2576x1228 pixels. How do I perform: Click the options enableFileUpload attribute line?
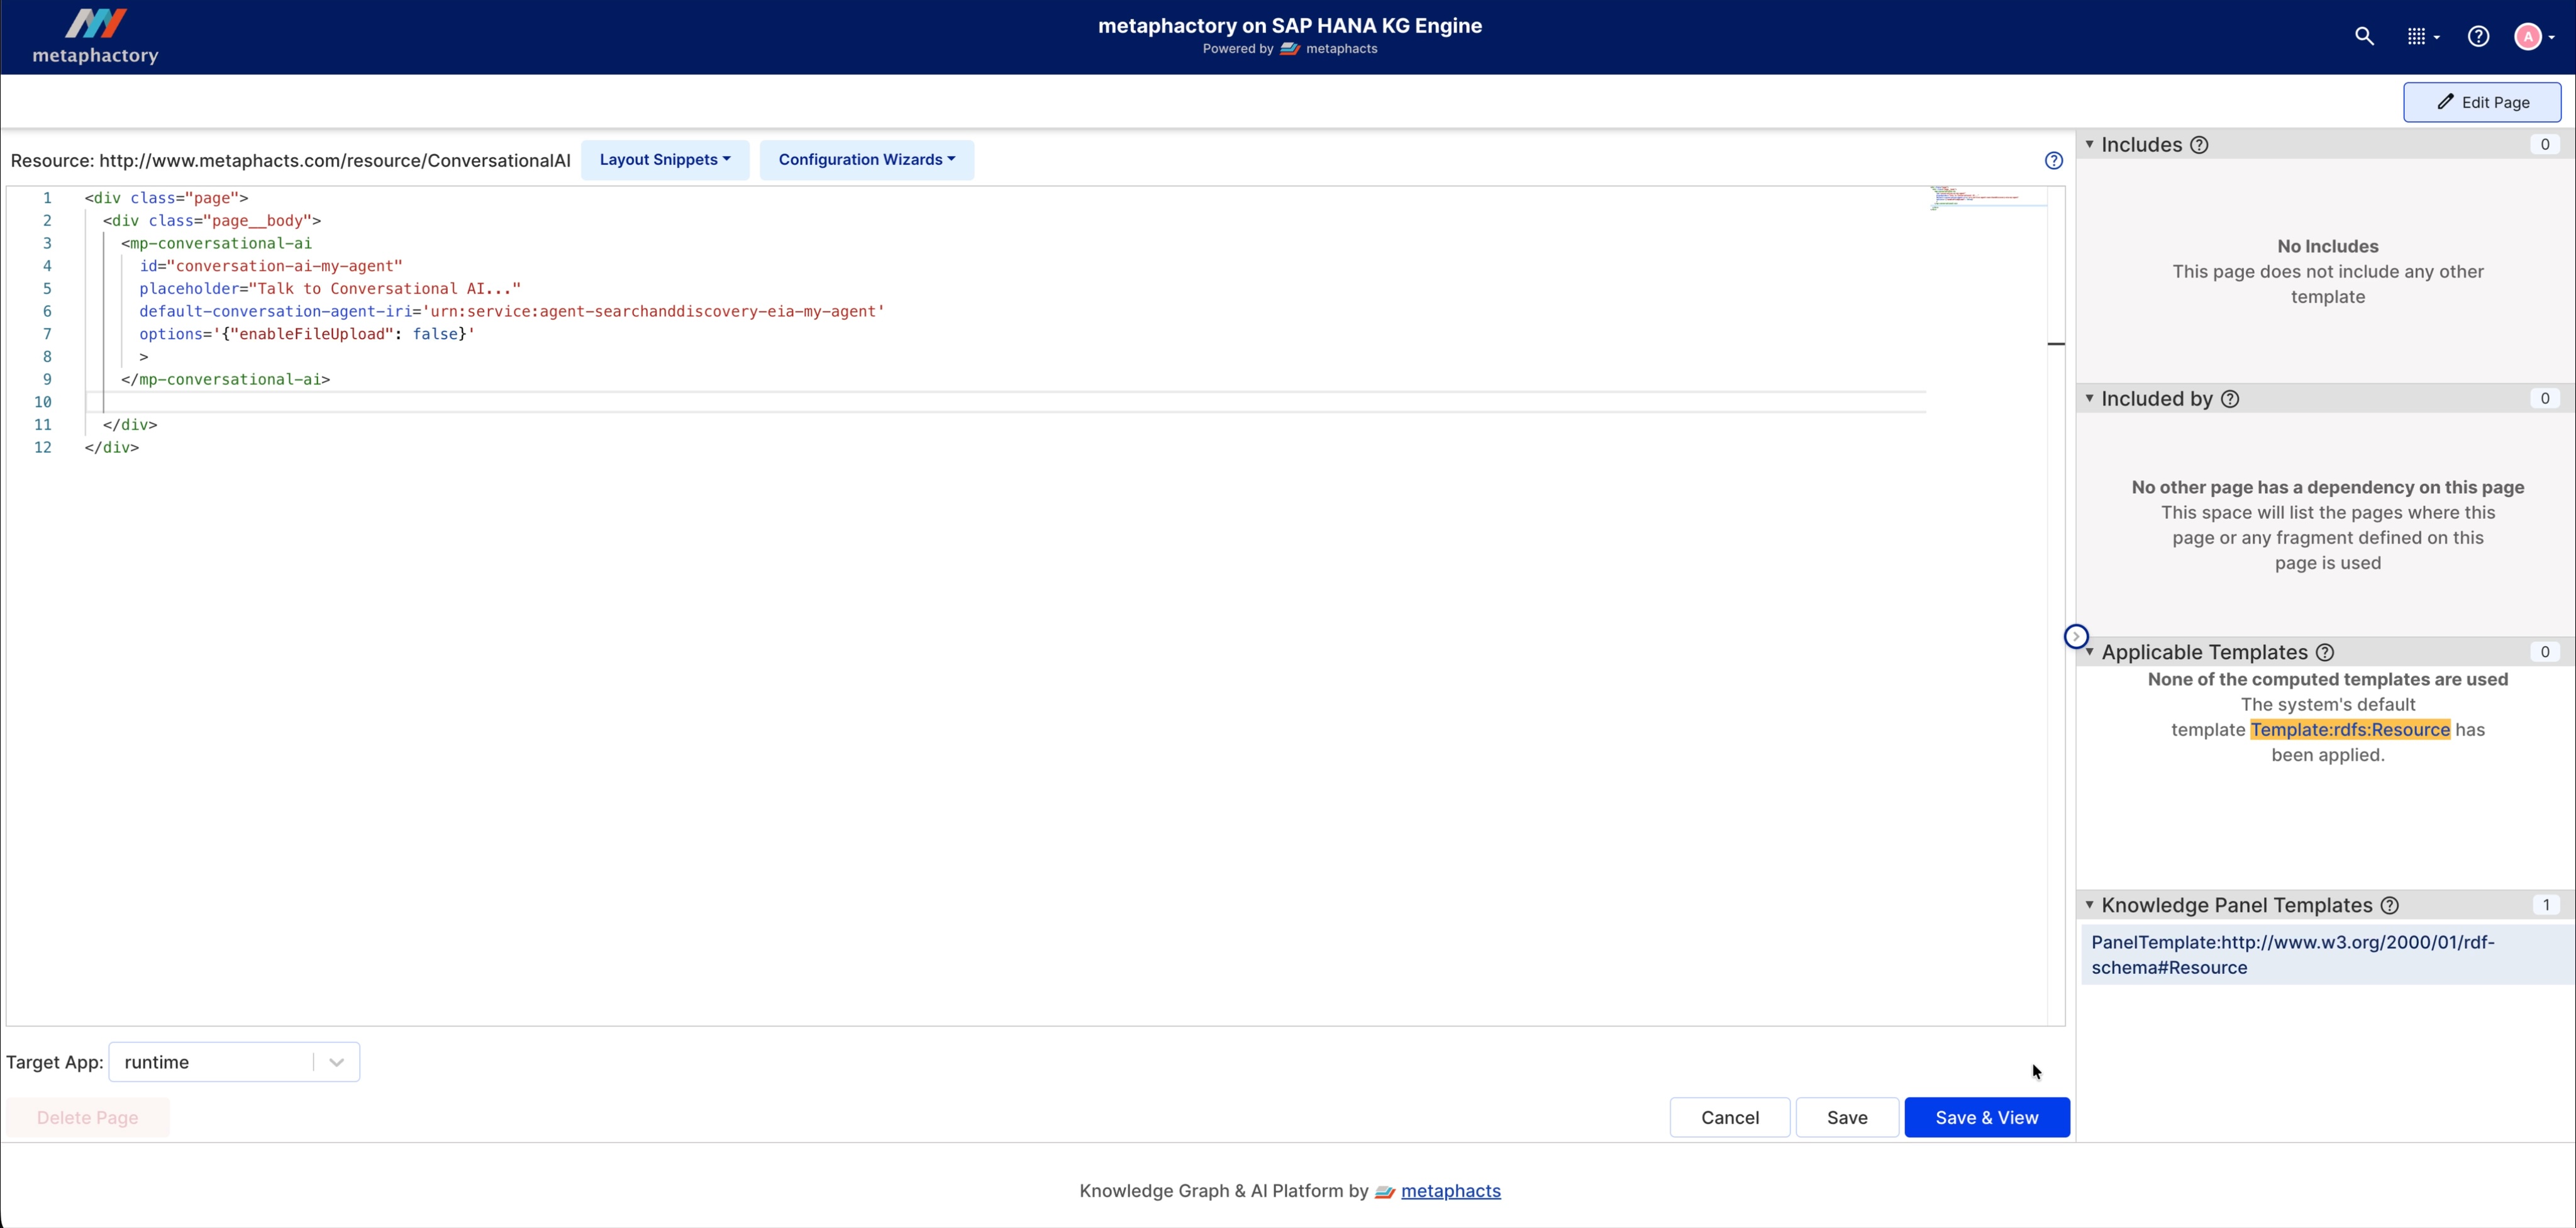[307, 334]
